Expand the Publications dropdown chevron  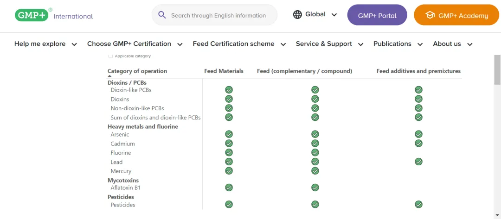pos(420,44)
